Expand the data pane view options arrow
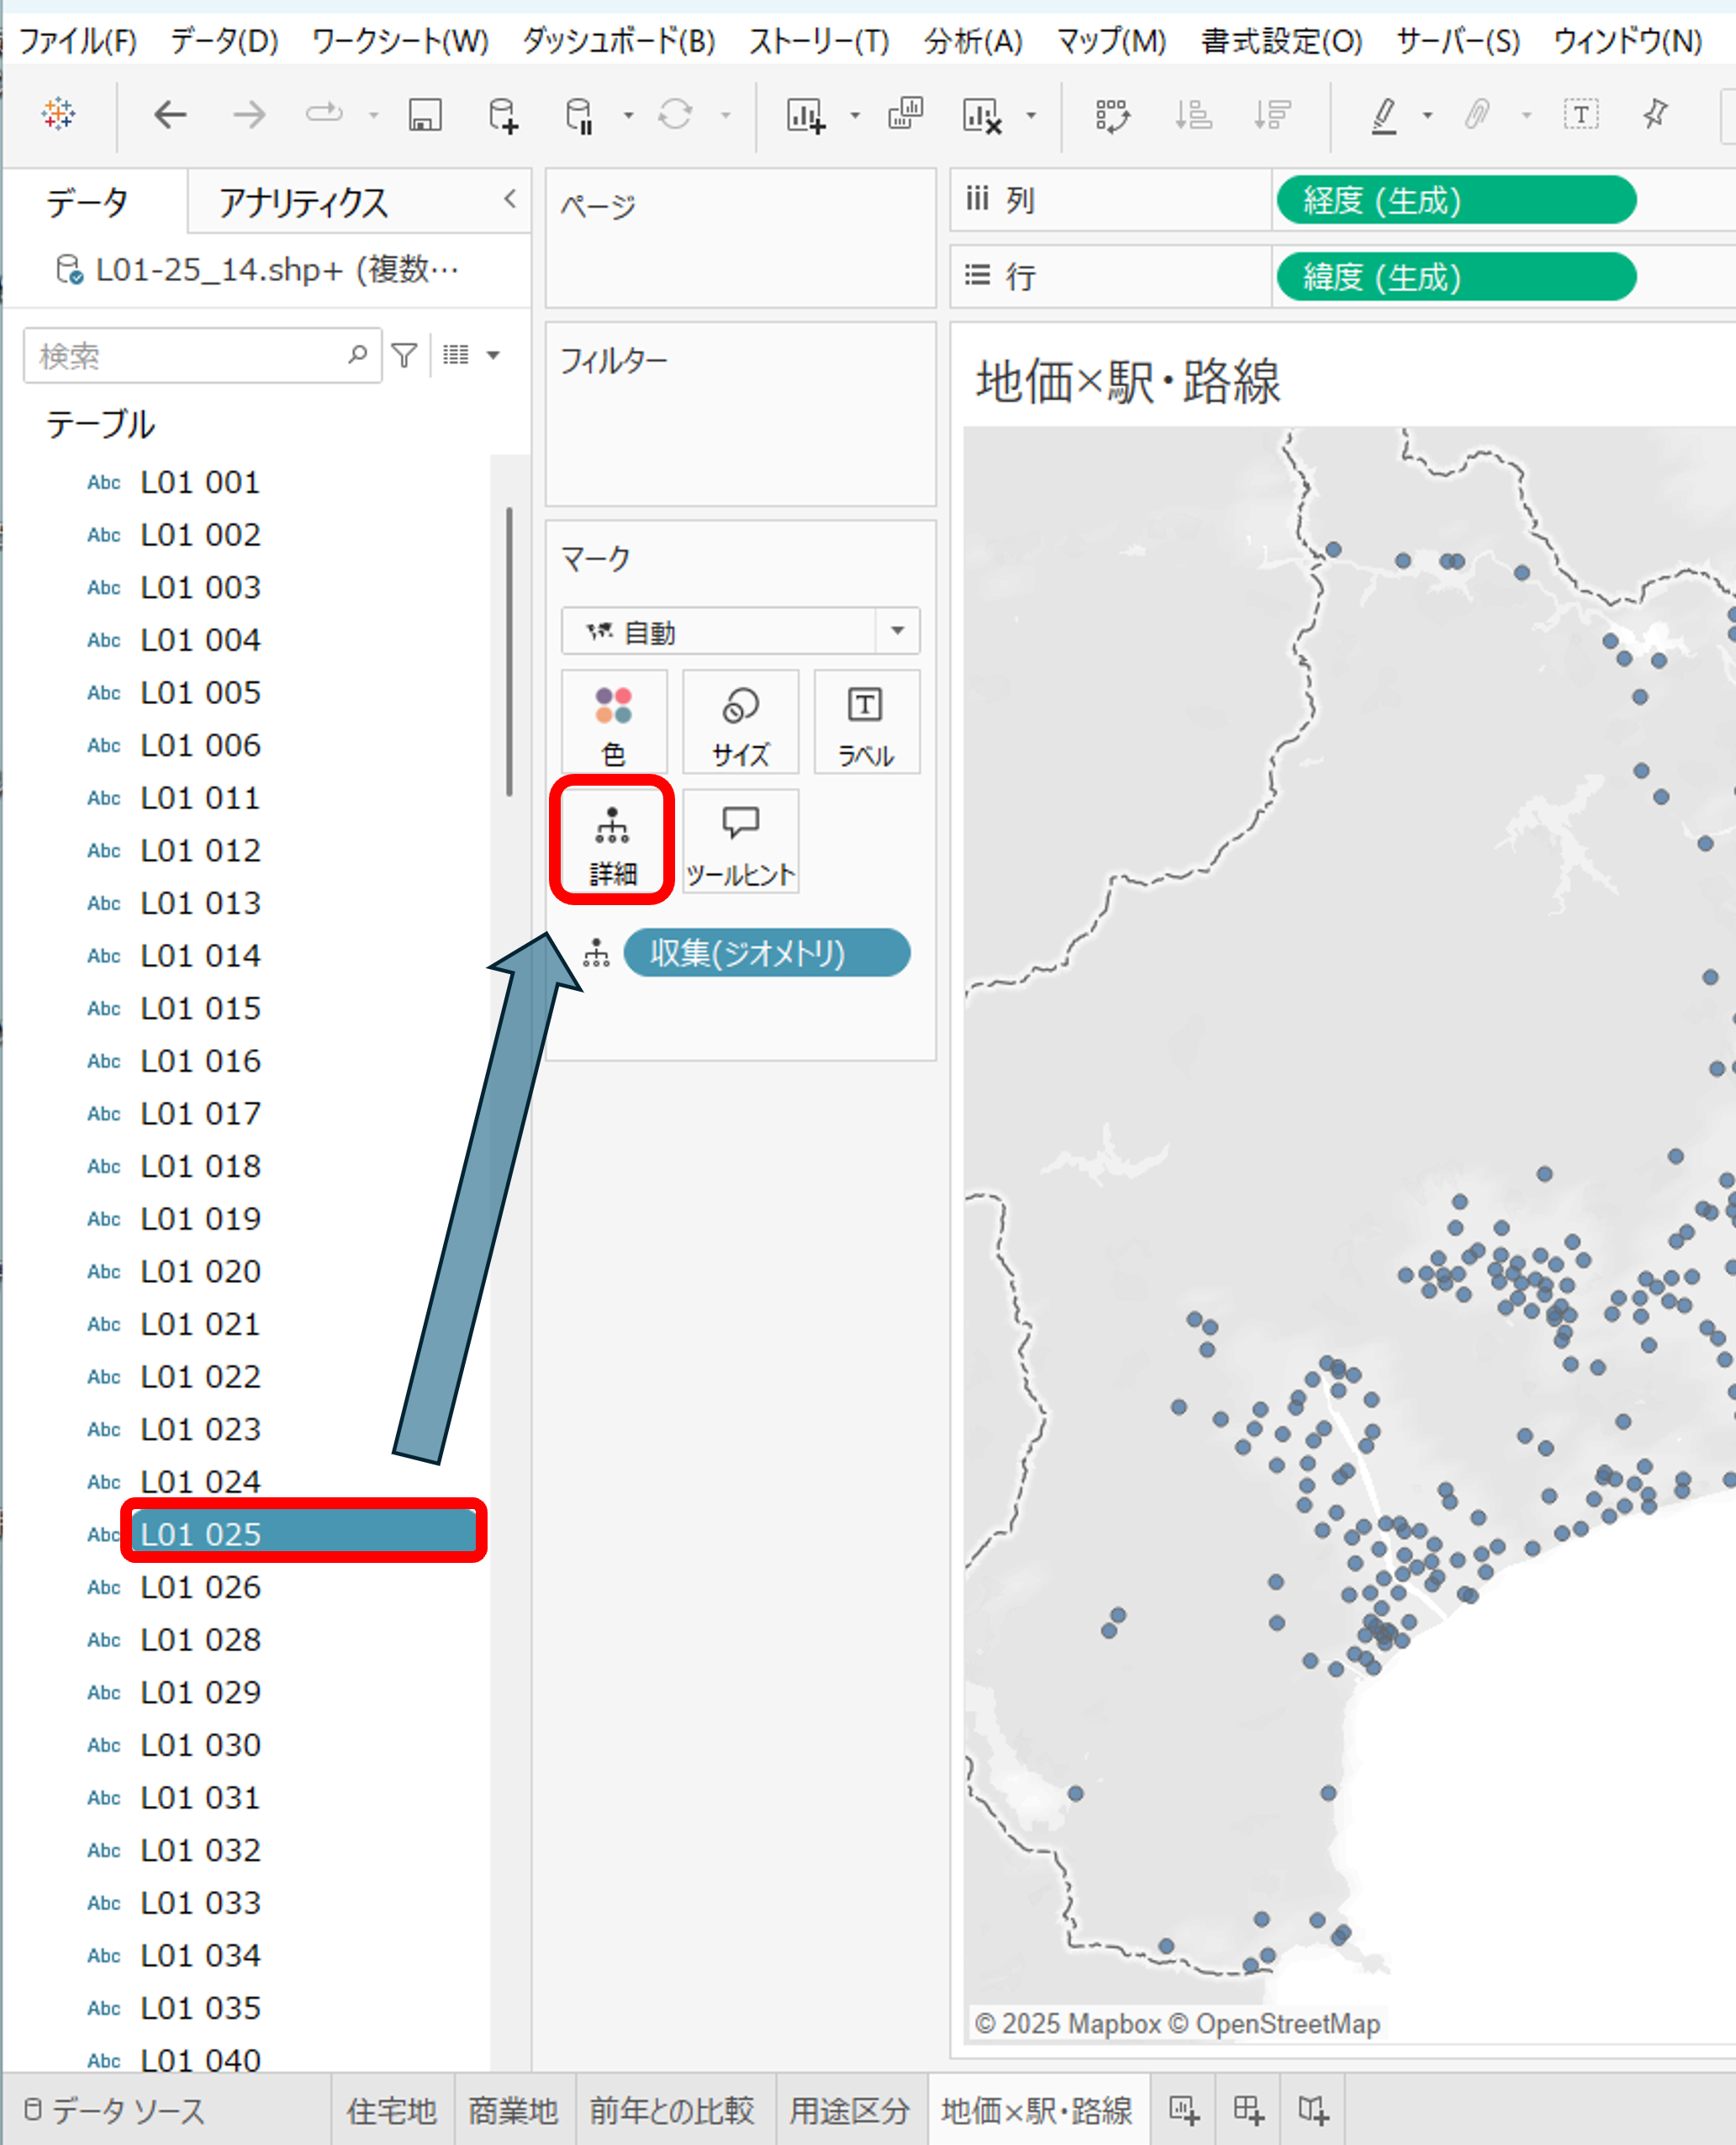The image size is (1736, 2145). pyautogui.click(x=493, y=355)
